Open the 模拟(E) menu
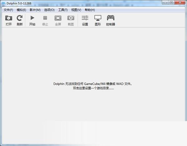The image size is (187, 146). pos(21,10)
